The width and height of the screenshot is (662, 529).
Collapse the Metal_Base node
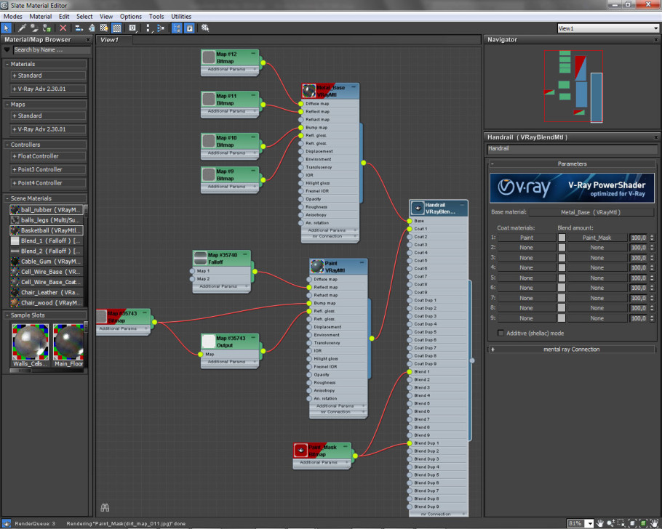coord(354,87)
